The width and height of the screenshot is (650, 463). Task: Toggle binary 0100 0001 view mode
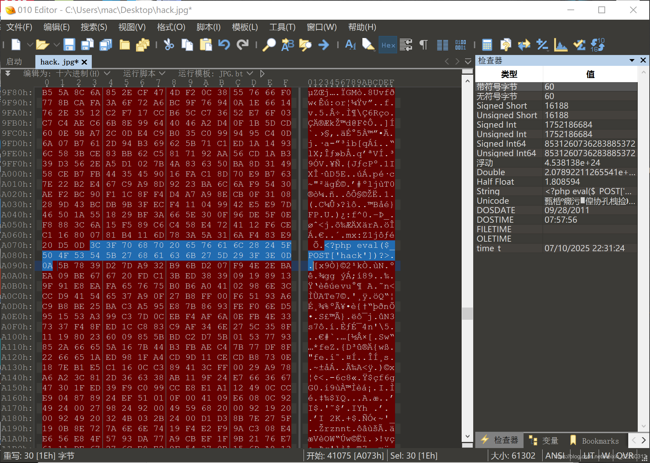461,44
